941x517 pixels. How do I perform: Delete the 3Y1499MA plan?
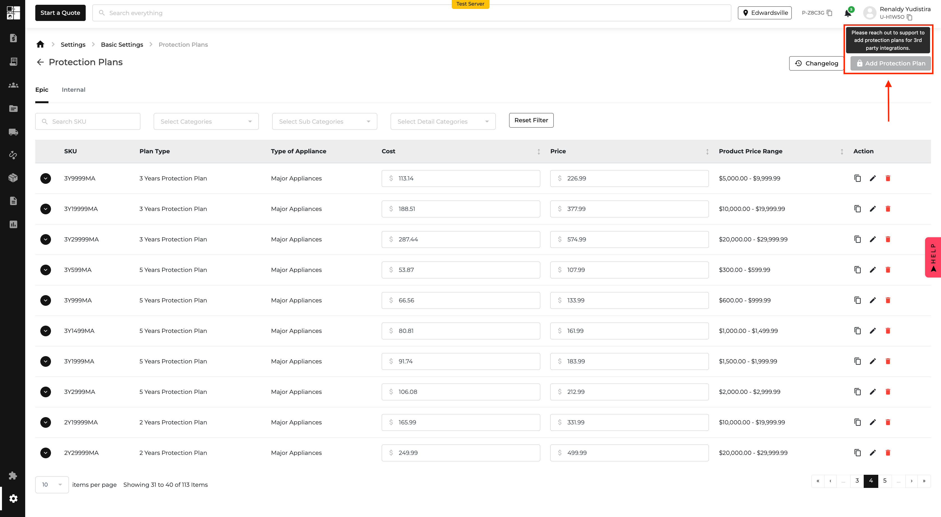point(888,331)
